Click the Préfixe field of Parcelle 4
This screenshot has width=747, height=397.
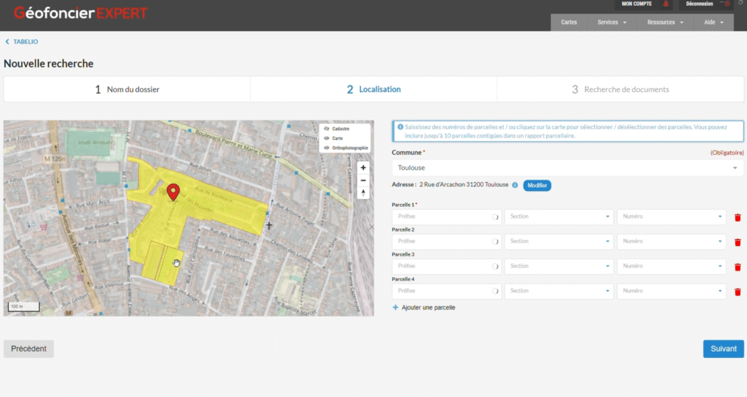click(445, 291)
